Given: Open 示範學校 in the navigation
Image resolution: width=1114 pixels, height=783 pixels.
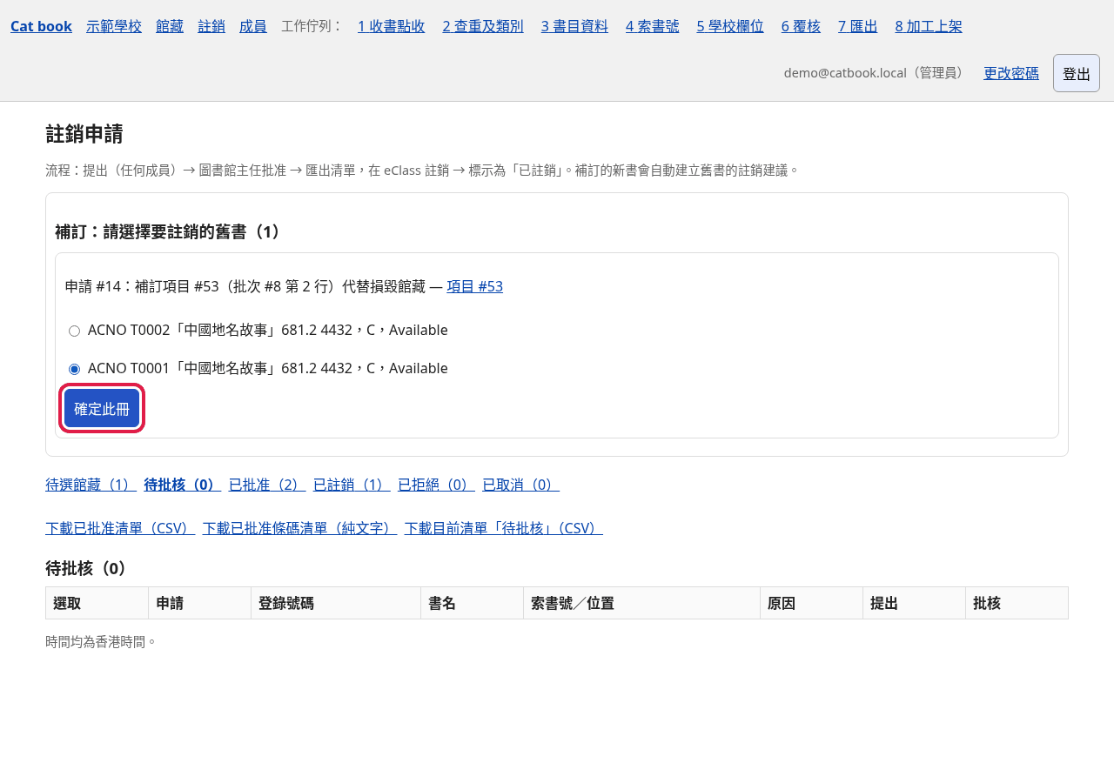Looking at the screenshot, I should point(114,26).
